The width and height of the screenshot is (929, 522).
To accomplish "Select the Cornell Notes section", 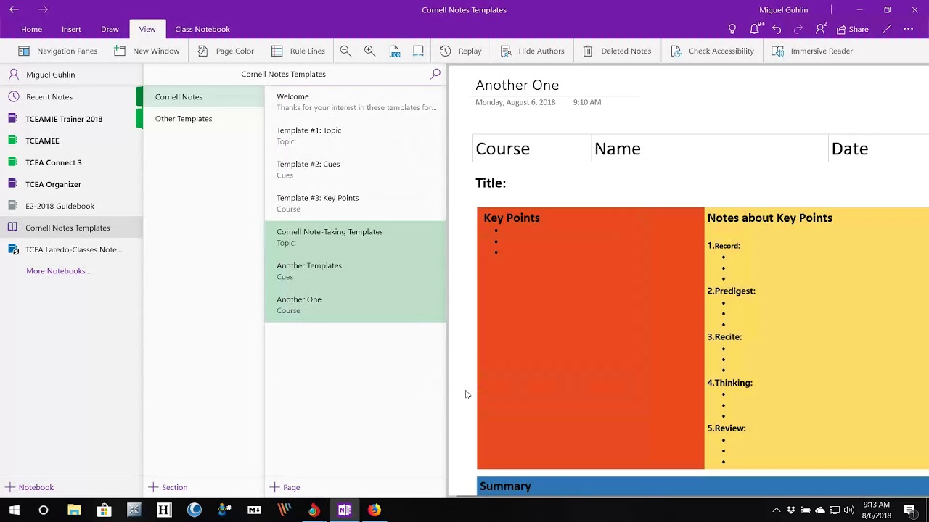I will (204, 96).
